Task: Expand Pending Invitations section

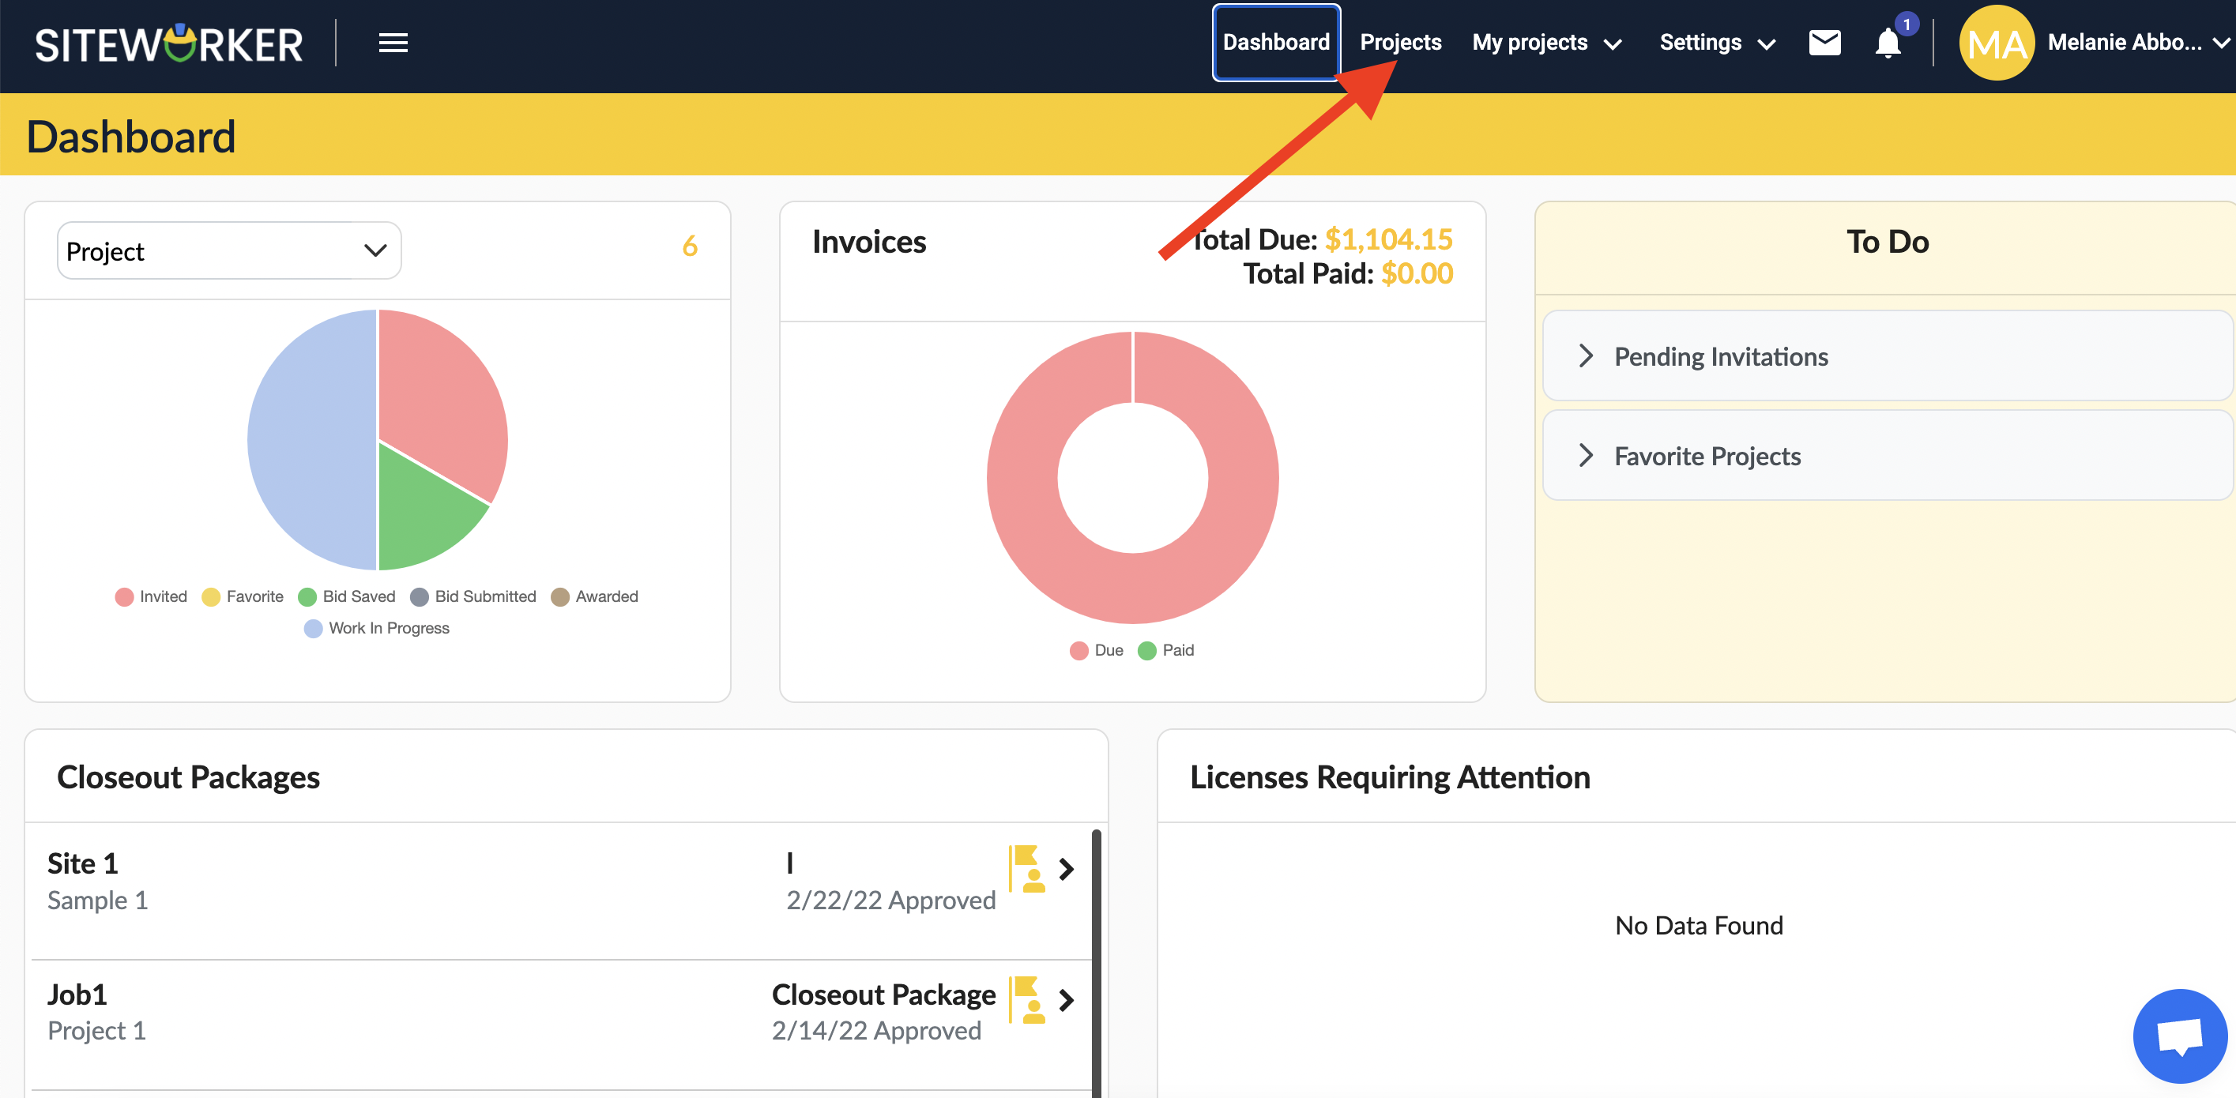Action: (x=1886, y=356)
